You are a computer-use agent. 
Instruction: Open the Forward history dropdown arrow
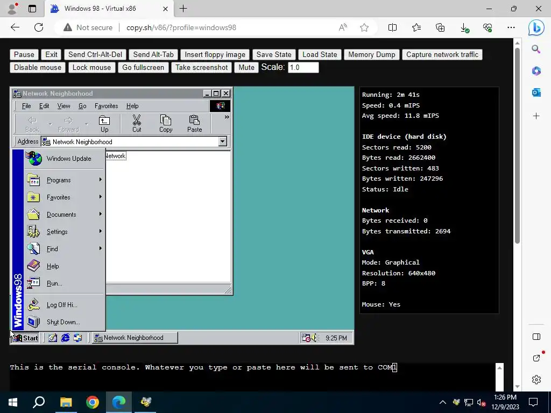87,124
